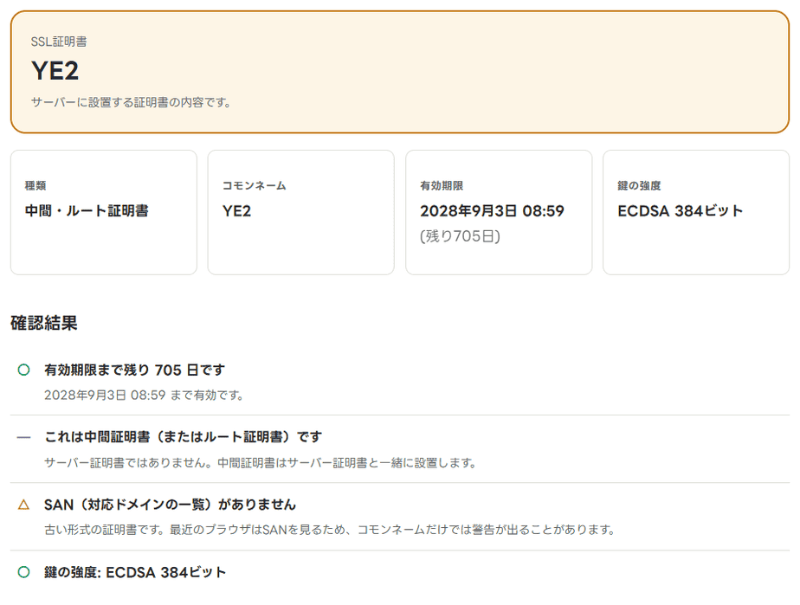Click the ECDSA 384ビット value in the card

681,210
